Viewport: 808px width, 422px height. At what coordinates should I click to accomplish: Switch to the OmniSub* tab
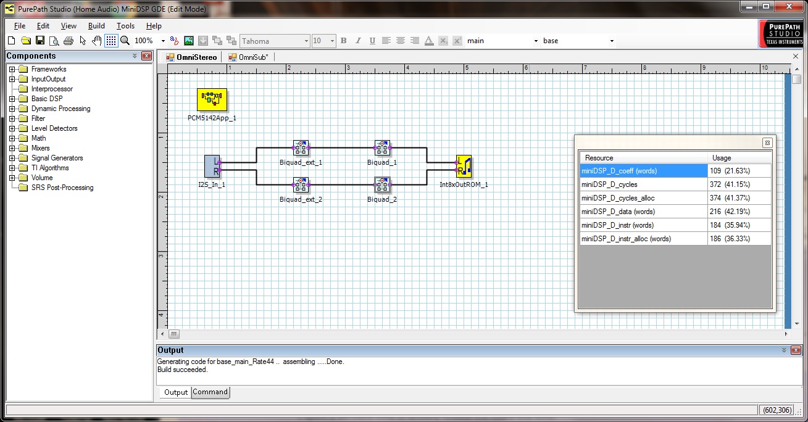pyautogui.click(x=248, y=57)
